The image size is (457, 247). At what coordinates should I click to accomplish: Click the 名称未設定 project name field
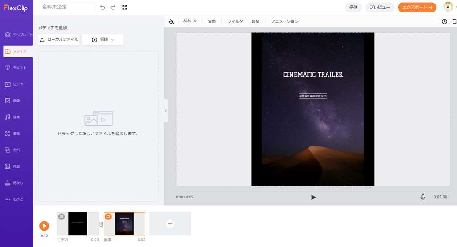pyautogui.click(x=67, y=7)
